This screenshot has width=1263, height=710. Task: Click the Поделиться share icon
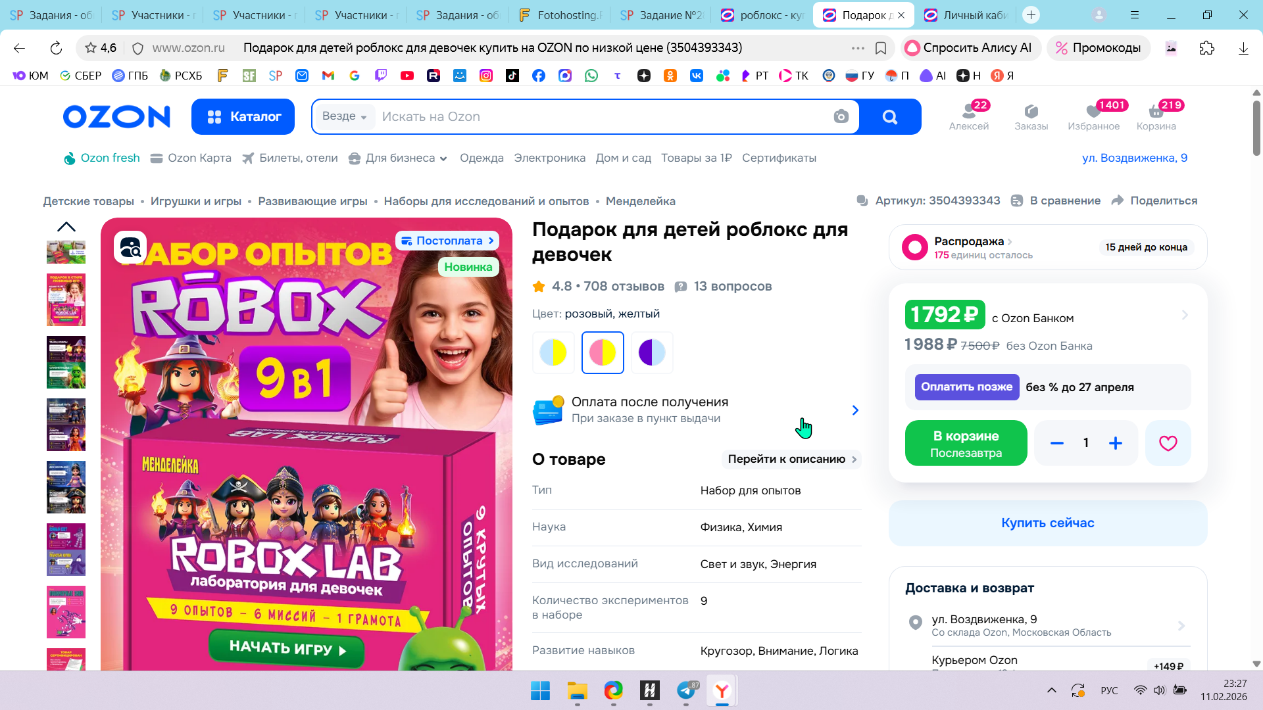pos(1118,201)
